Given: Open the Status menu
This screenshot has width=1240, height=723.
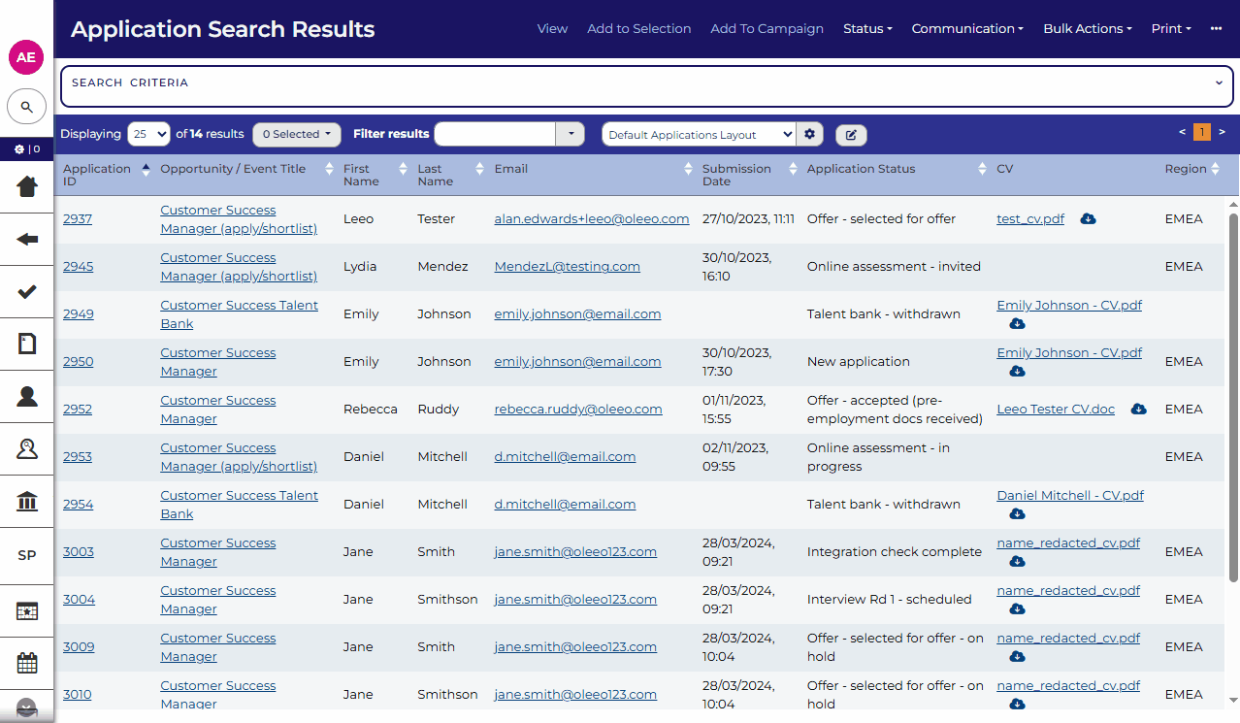Looking at the screenshot, I should coord(867,28).
